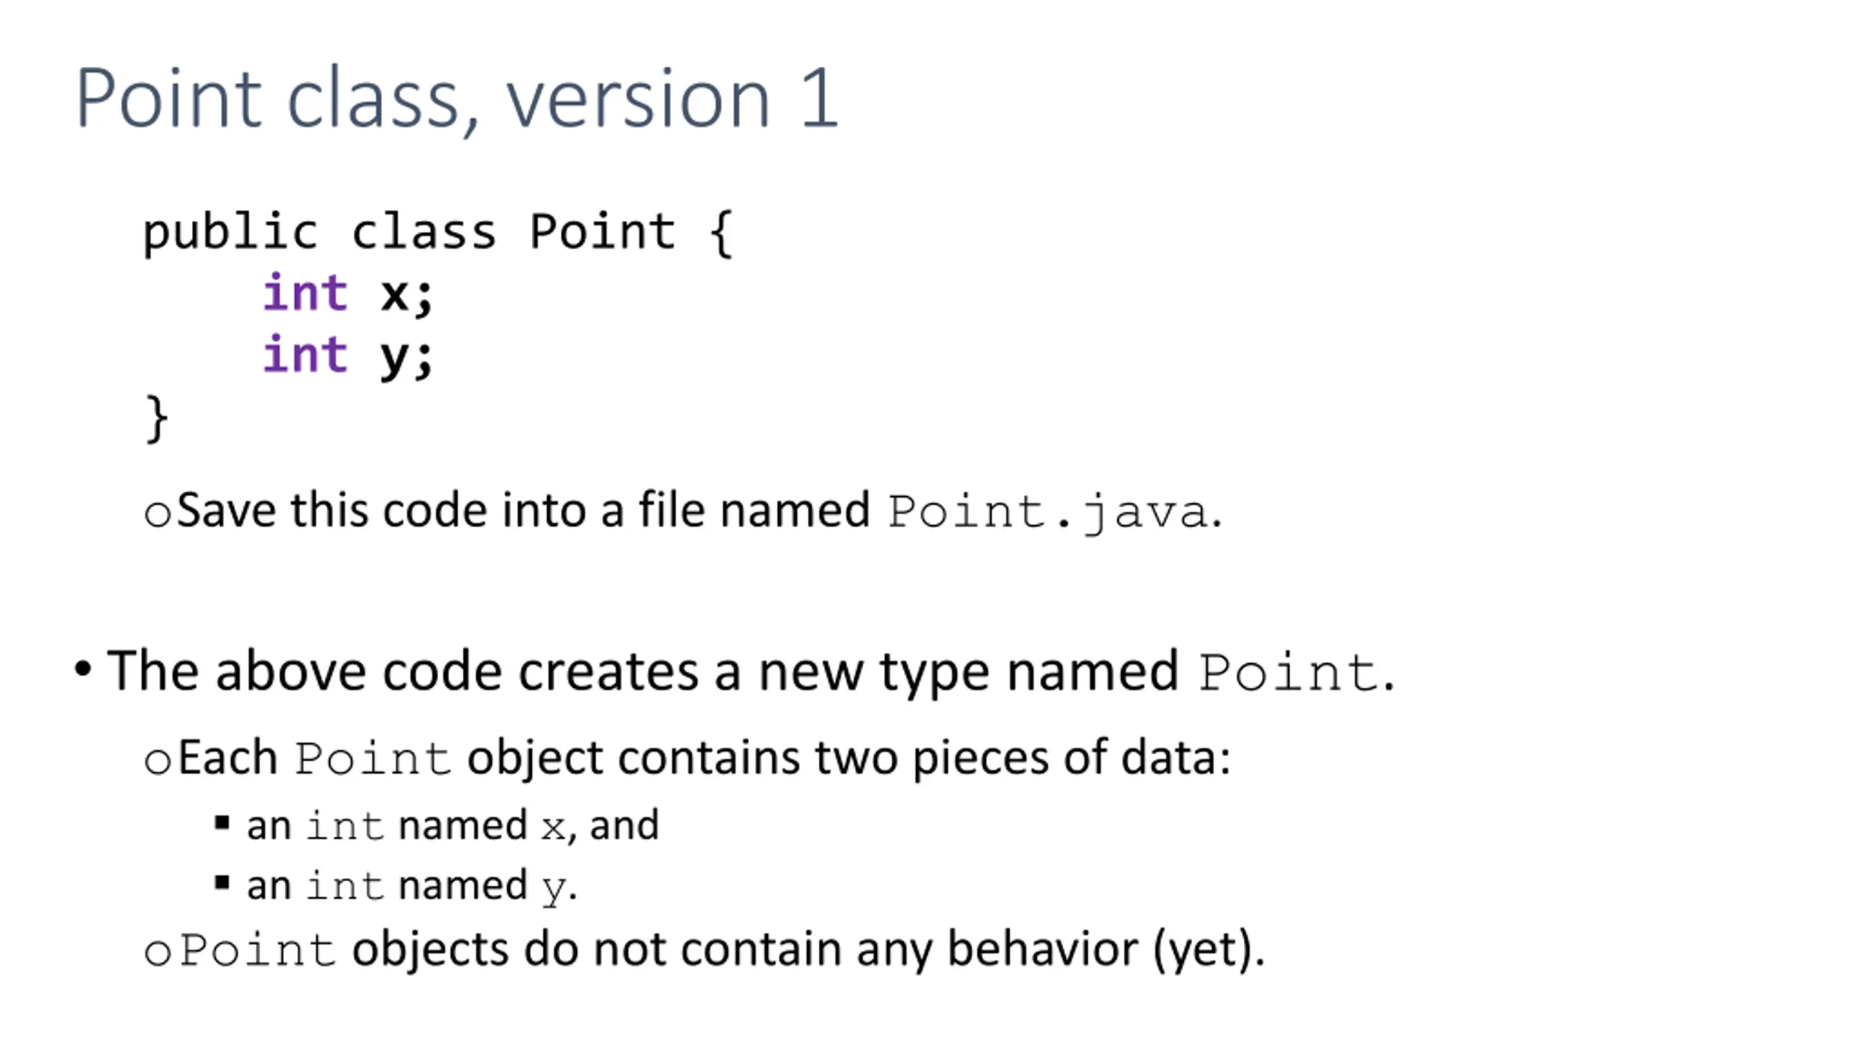The image size is (1860, 1046).
Task: Click the 'Point.java' file name text
Action: [x=1048, y=512]
